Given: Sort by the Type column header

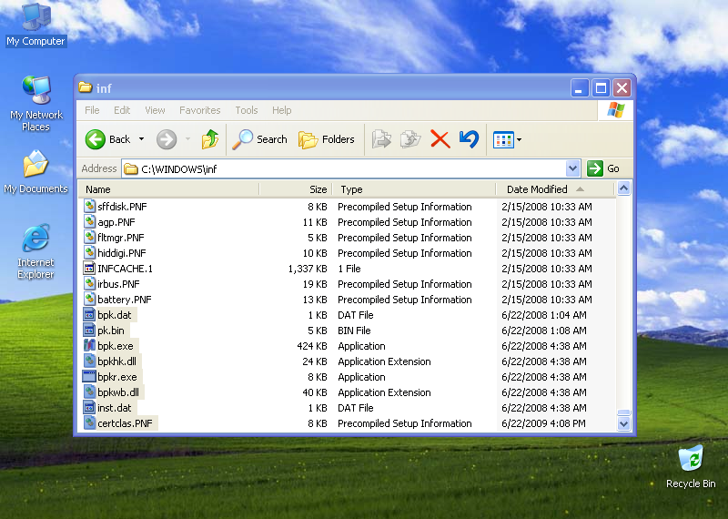Looking at the screenshot, I should pyautogui.click(x=414, y=189).
